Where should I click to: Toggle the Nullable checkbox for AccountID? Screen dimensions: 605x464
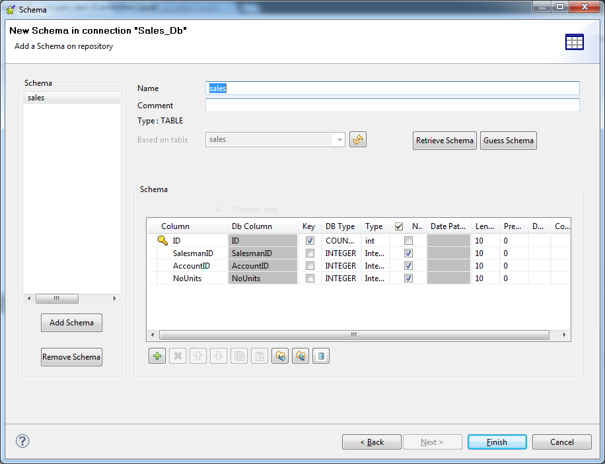pos(408,266)
